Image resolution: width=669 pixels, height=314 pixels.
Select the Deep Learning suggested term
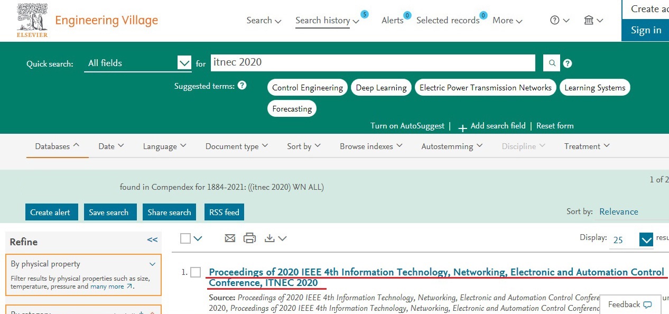[x=381, y=88]
